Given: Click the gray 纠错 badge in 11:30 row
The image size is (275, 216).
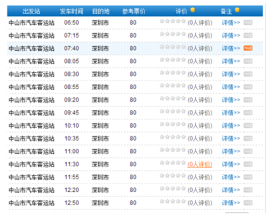Looking at the screenshot, I should point(248,164).
